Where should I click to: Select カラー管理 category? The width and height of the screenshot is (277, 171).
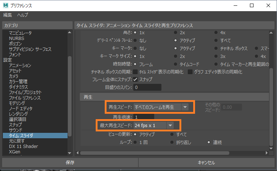pyautogui.click(x=18, y=81)
